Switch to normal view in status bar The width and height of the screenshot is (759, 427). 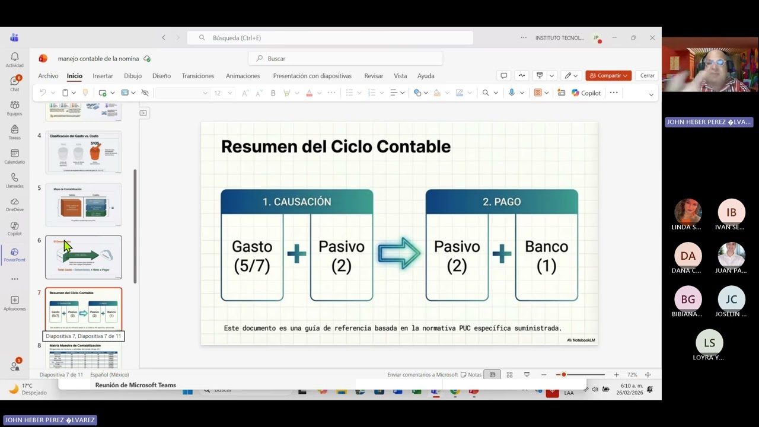pyautogui.click(x=492, y=375)
